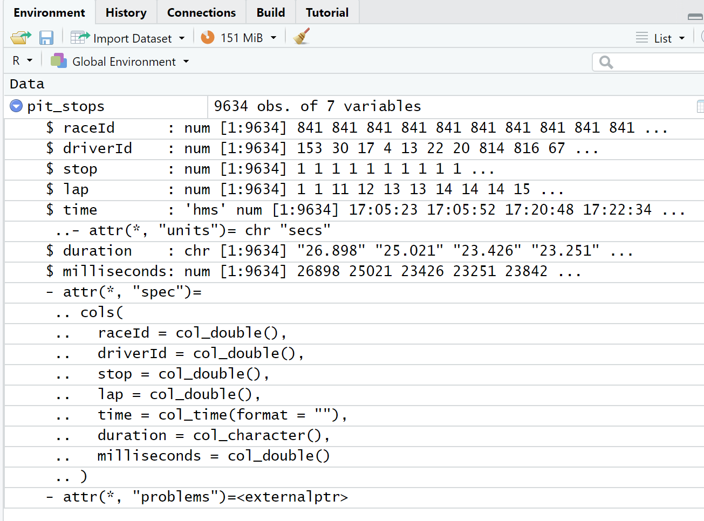This screenshot has height=521, width=704.
Task: Click the magnifying glass search icon
Action: tap(606, 63)
